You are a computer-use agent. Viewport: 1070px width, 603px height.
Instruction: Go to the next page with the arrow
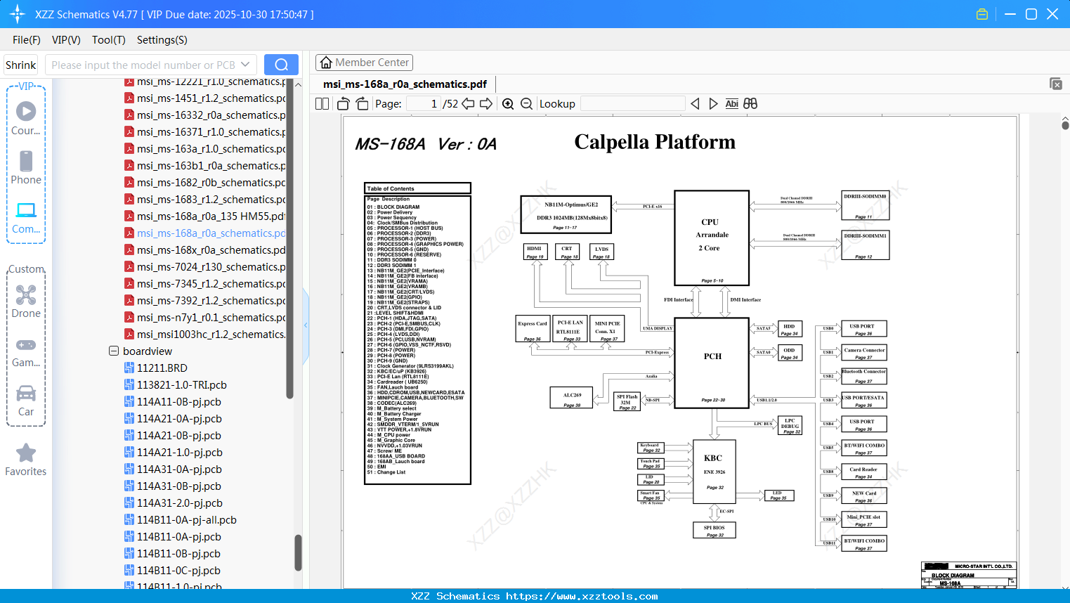coord(486,103)
